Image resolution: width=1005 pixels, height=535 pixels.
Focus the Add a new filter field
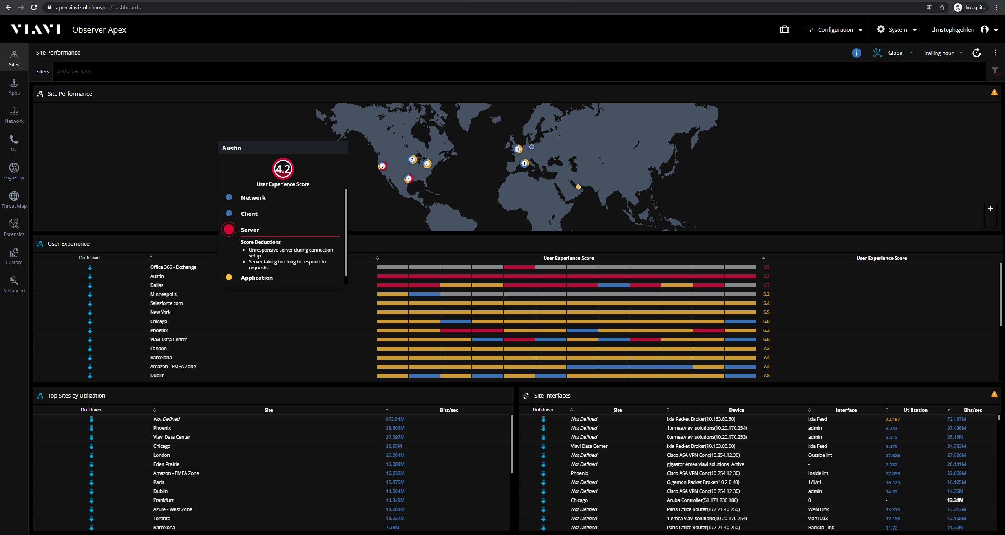tap(518, 71)
